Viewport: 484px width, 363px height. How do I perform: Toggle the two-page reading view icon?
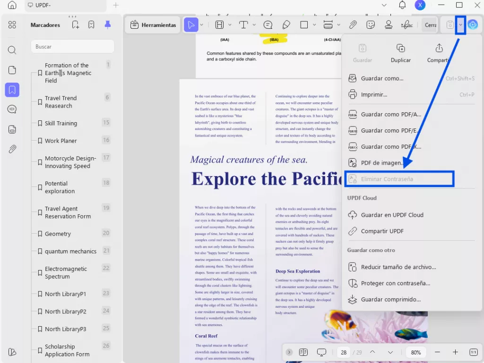click(303, 352)
